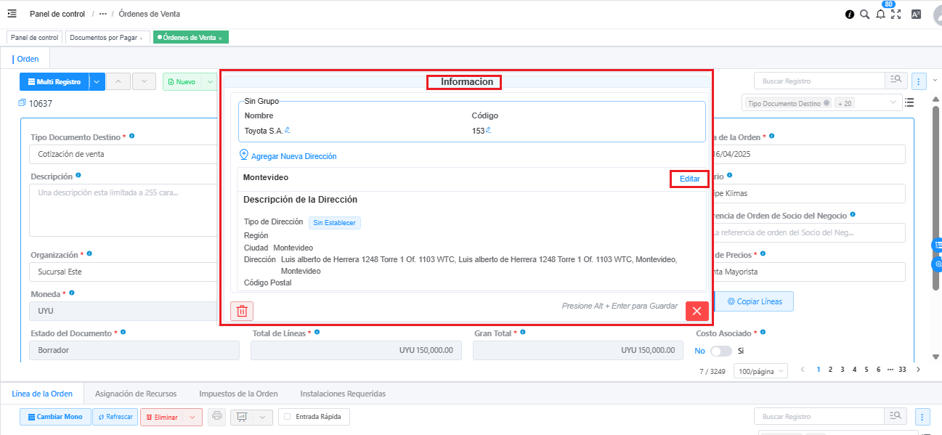Viewport: 942px width, 435px height.
Task: Open the Eliminar dropdown arrow
Action: tap(192, 417)
